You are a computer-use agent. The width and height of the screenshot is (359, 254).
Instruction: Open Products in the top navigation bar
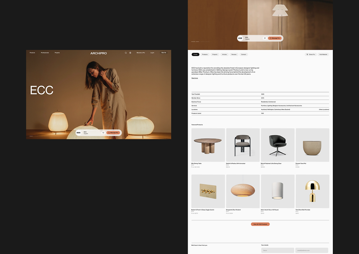point(32,53)
